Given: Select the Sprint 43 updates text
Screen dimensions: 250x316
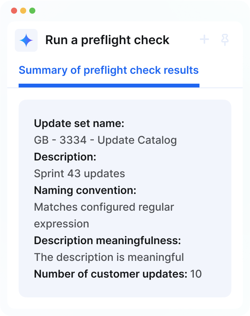Looking at the screenshot, I should click(79, 173).
